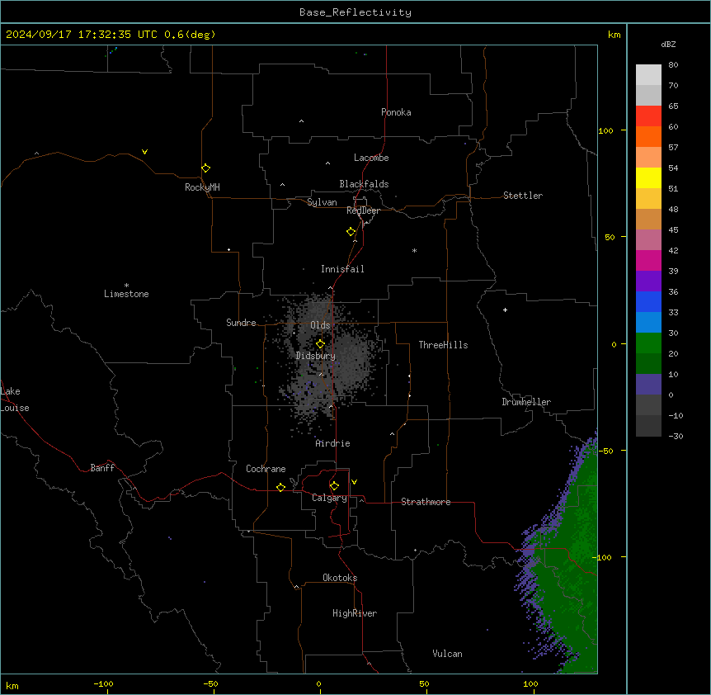Click the Lake Louise label
The image size is (711, 695).
click(x=15, y=400)
